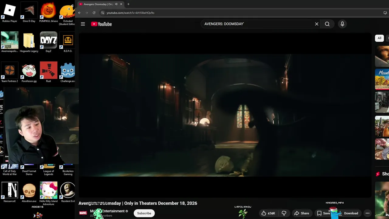Launch PUMPKILL 64.exe desktop icon
389x219 pixels.
[x=48, y=12]
